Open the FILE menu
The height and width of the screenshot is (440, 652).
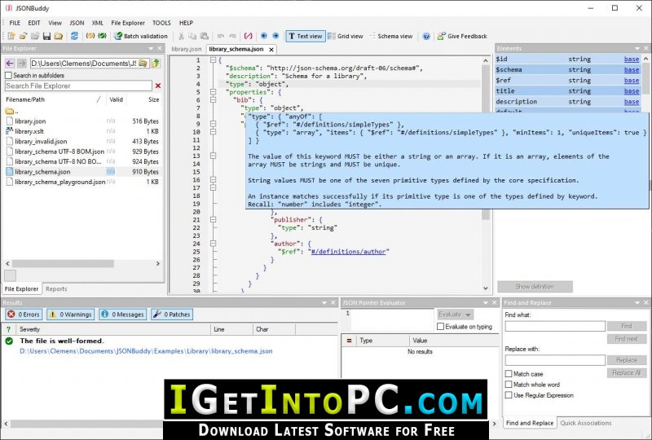point(15,23)
